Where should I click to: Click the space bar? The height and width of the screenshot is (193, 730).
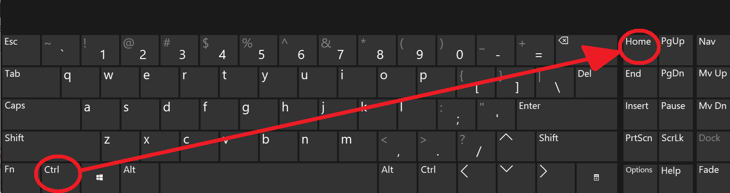pyautogui.click(x=268, y=178)
